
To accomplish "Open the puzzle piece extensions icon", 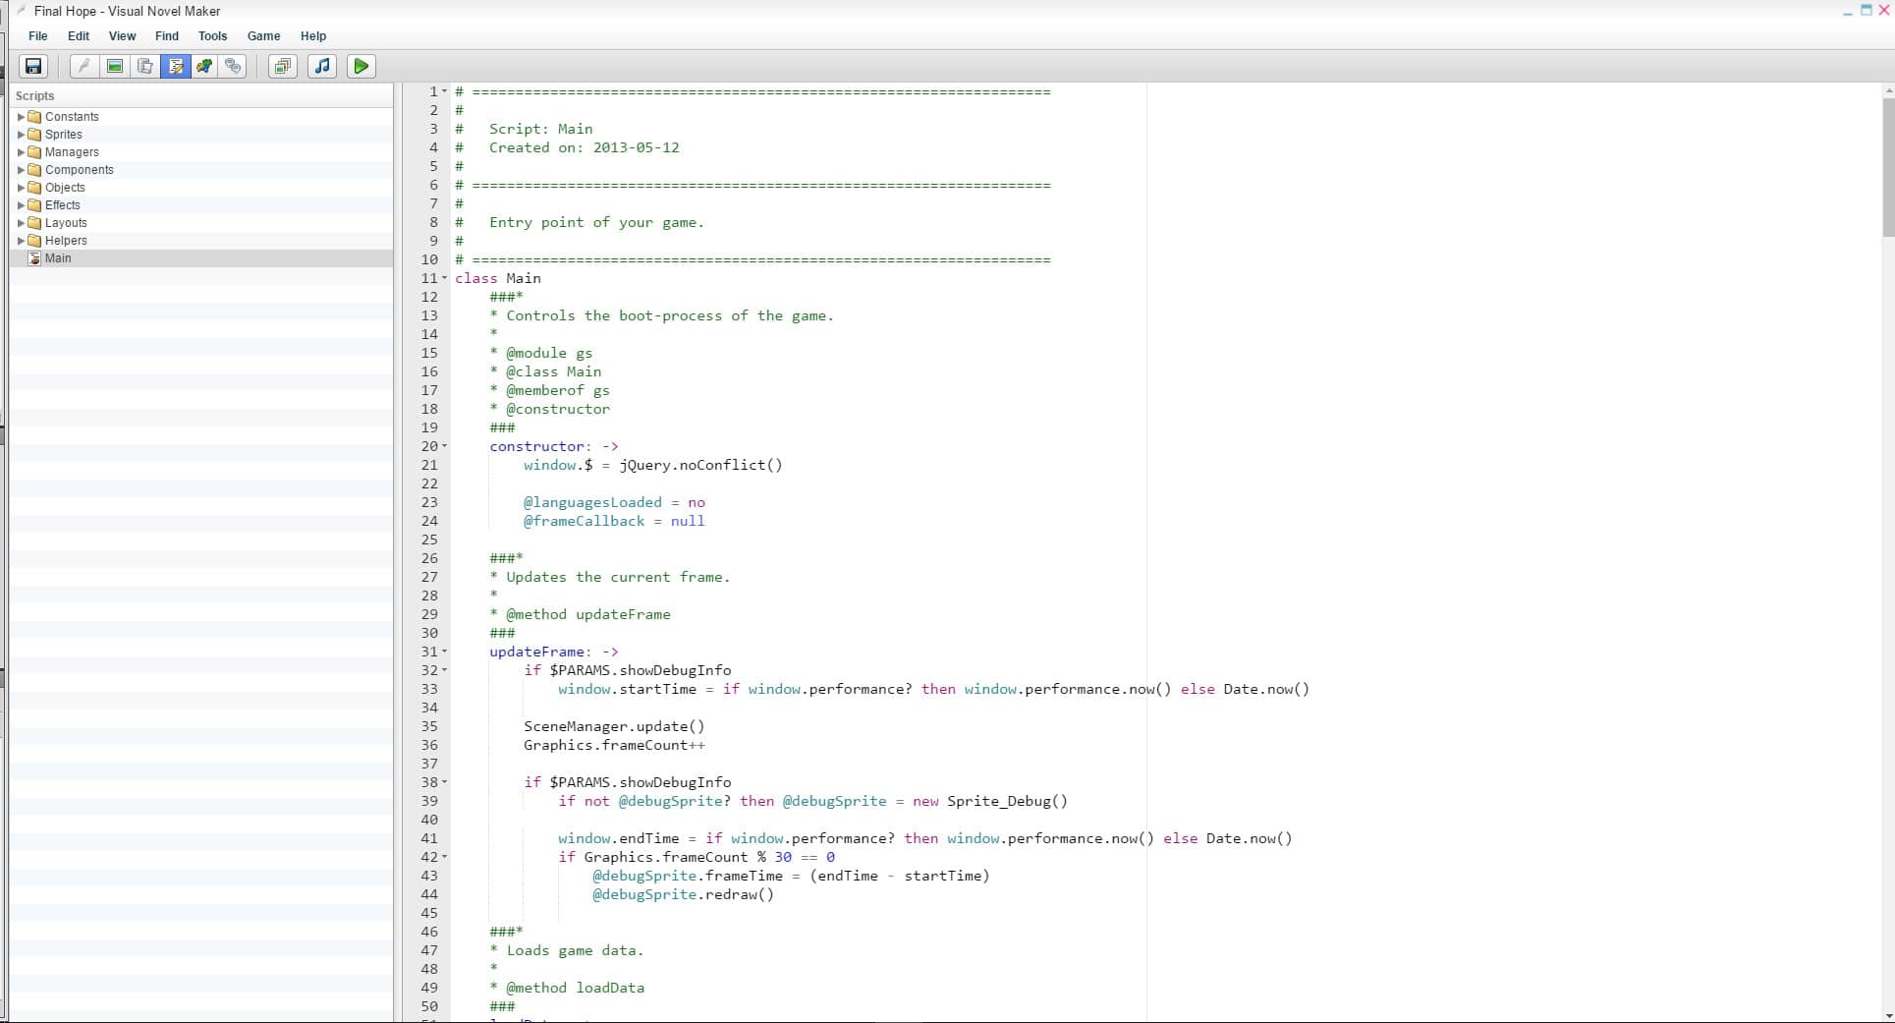I will tap(204, 66).
